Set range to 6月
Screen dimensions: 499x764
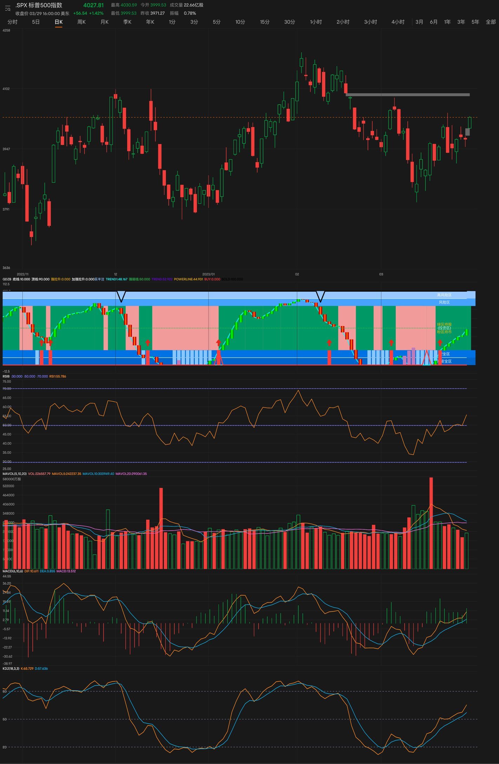(434, 22)
